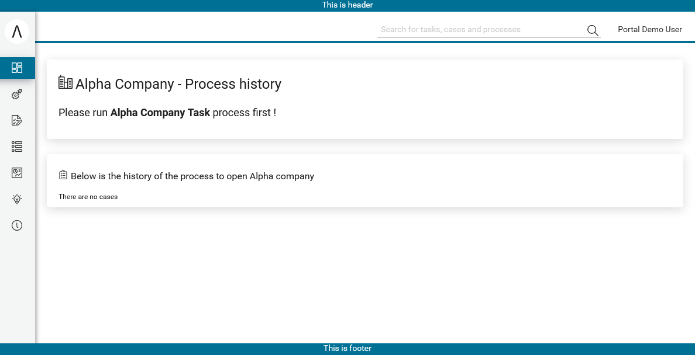Open the Portal Demo User menu
695x355 pixels.
(x=650, y=29)
